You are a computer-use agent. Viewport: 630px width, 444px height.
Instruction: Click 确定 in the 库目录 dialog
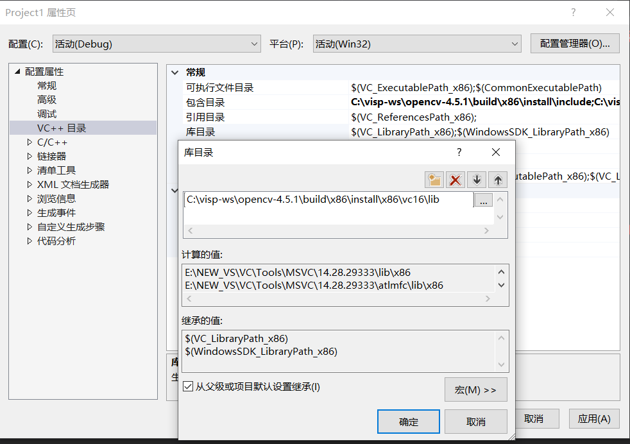pos(408,422)
